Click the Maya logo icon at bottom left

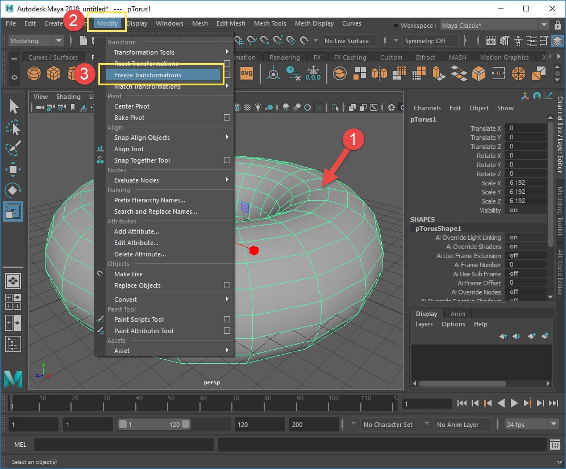tap(14, 379)
